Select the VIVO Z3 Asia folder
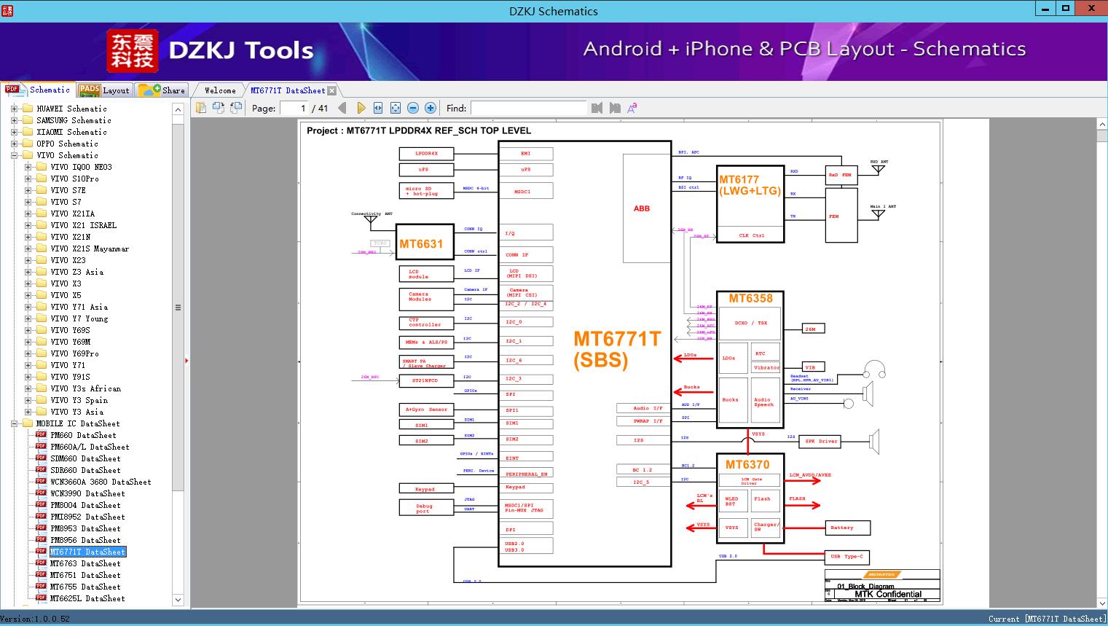The width and height of the screenshot is (1108, 626). [x=76, y=272]
